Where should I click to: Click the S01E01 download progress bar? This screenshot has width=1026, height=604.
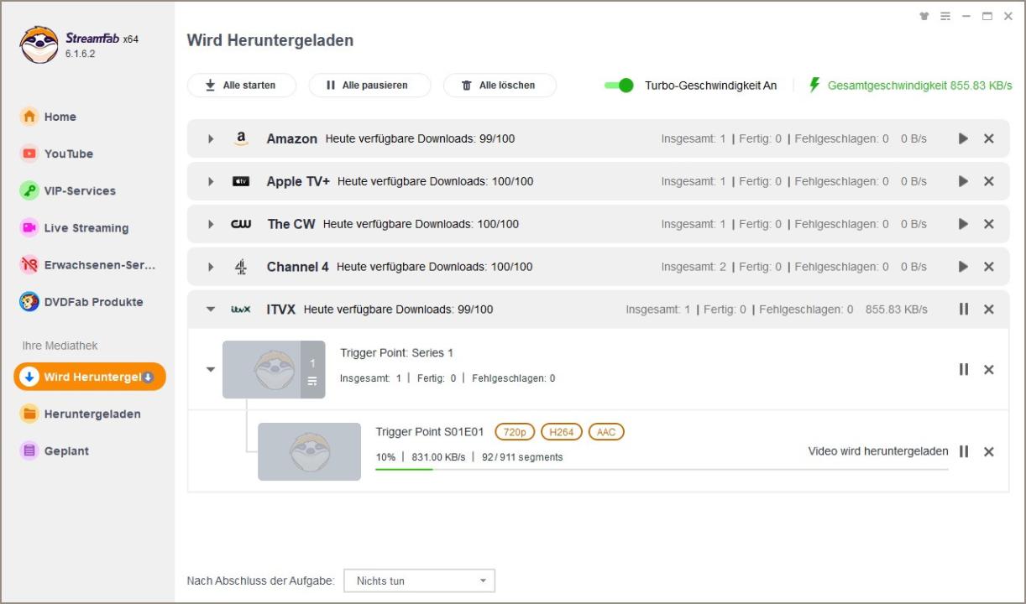662,470
